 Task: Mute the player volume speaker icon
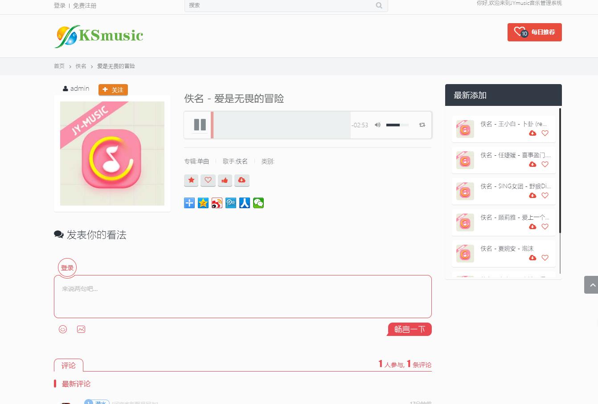(x=377, y=125)
